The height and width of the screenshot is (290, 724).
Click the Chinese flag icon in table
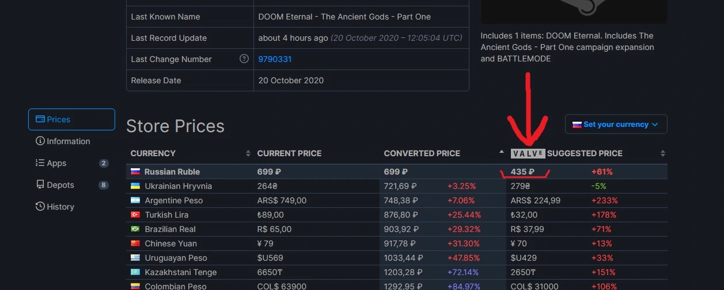[x=135, y=243]
